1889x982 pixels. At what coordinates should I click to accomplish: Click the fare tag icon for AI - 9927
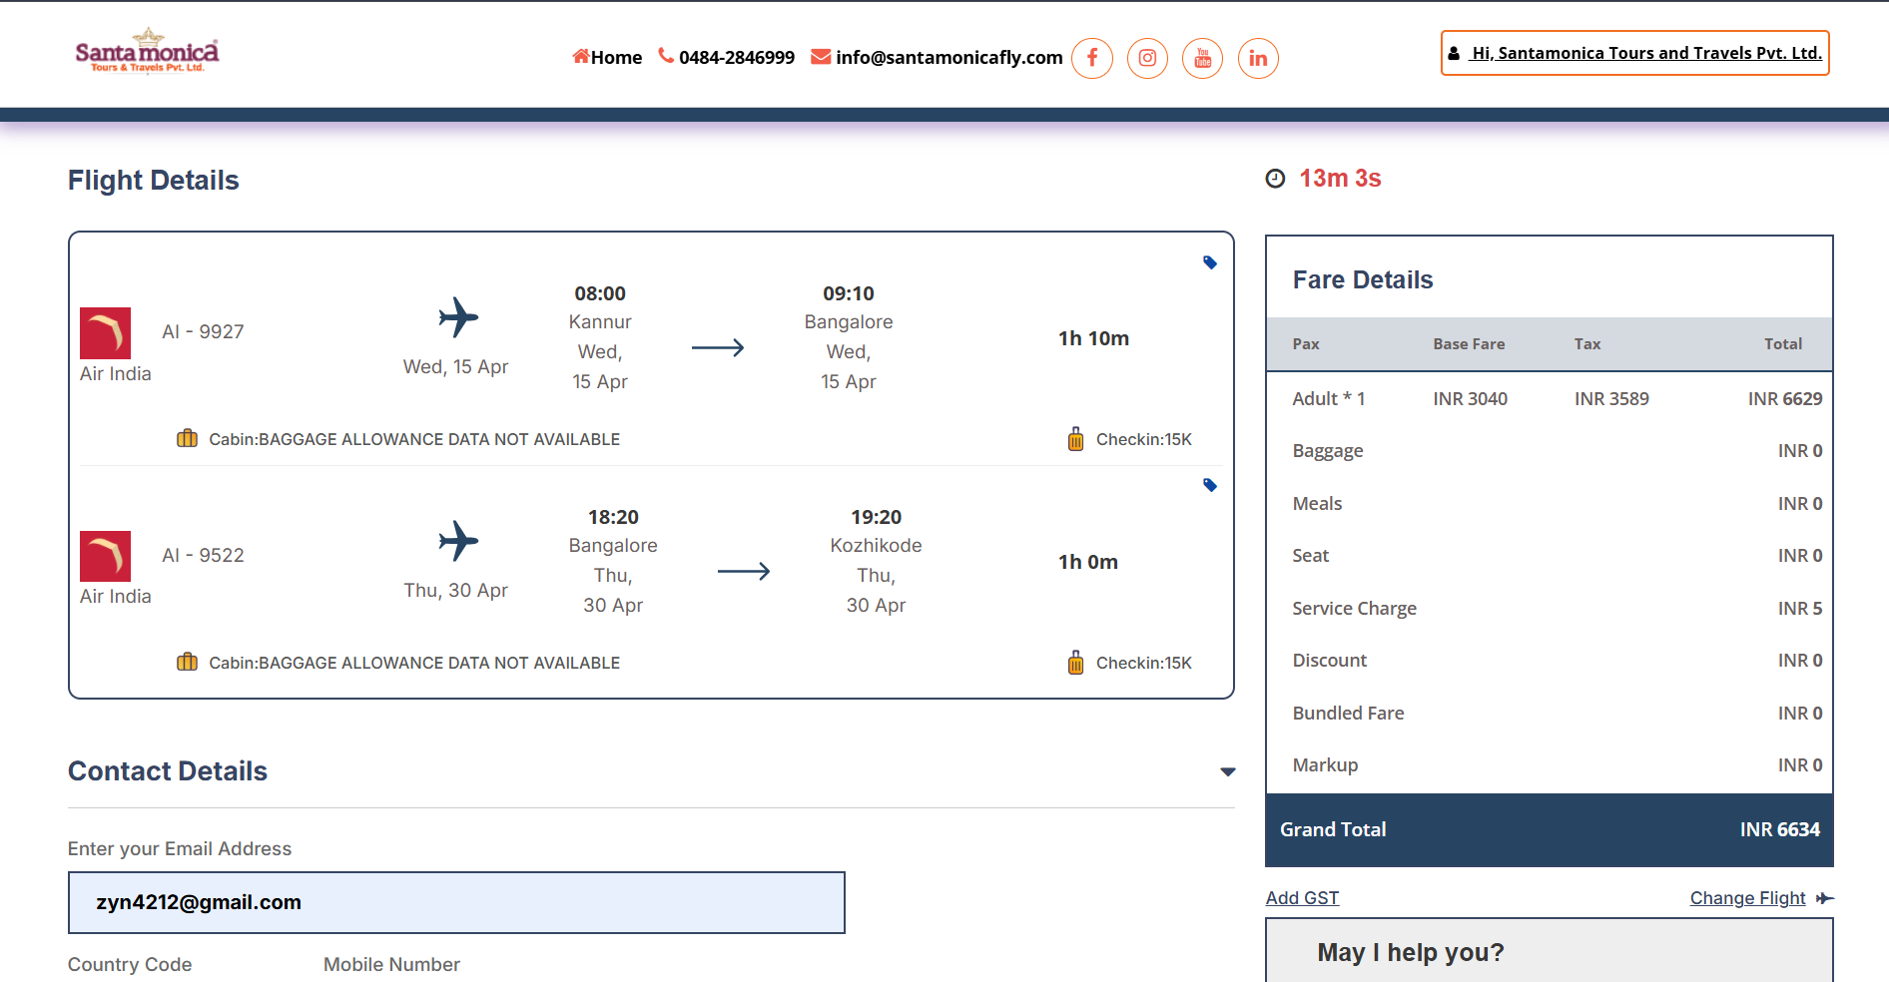(1210, 262)
